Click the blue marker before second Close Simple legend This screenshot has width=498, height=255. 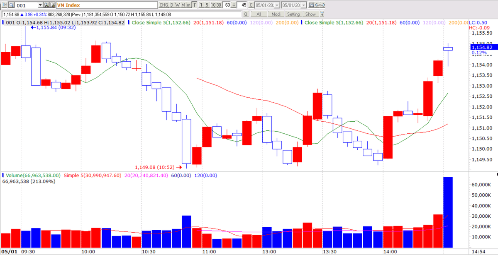302,22
